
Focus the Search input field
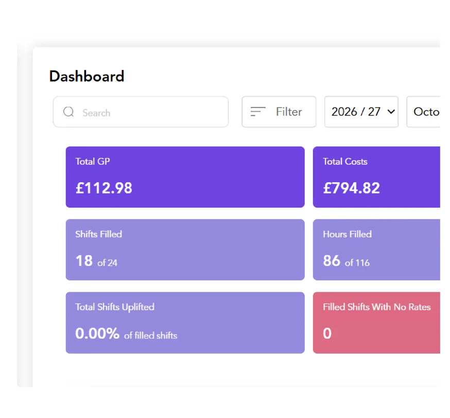point(141,112)
